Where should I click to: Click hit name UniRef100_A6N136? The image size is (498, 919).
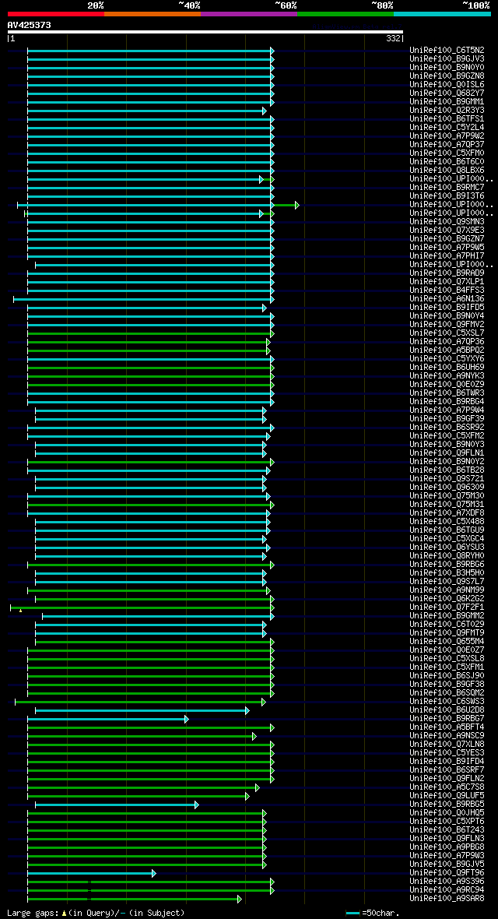click(x=447, y=299)
